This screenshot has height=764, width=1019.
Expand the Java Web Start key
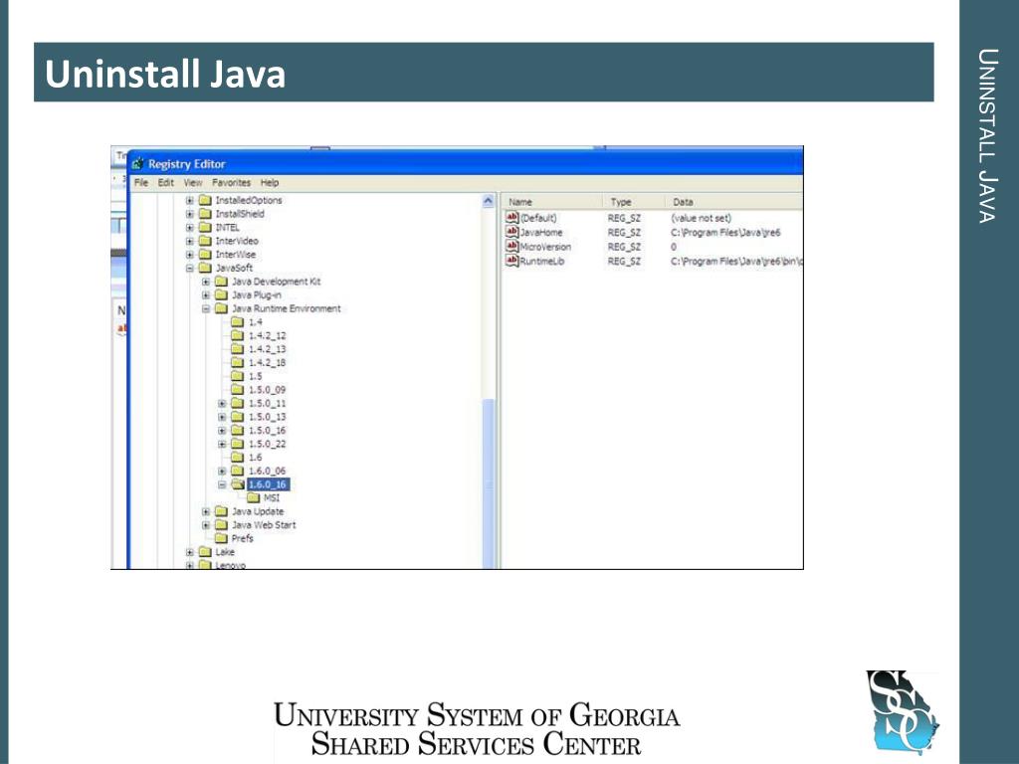coord(206,525)
